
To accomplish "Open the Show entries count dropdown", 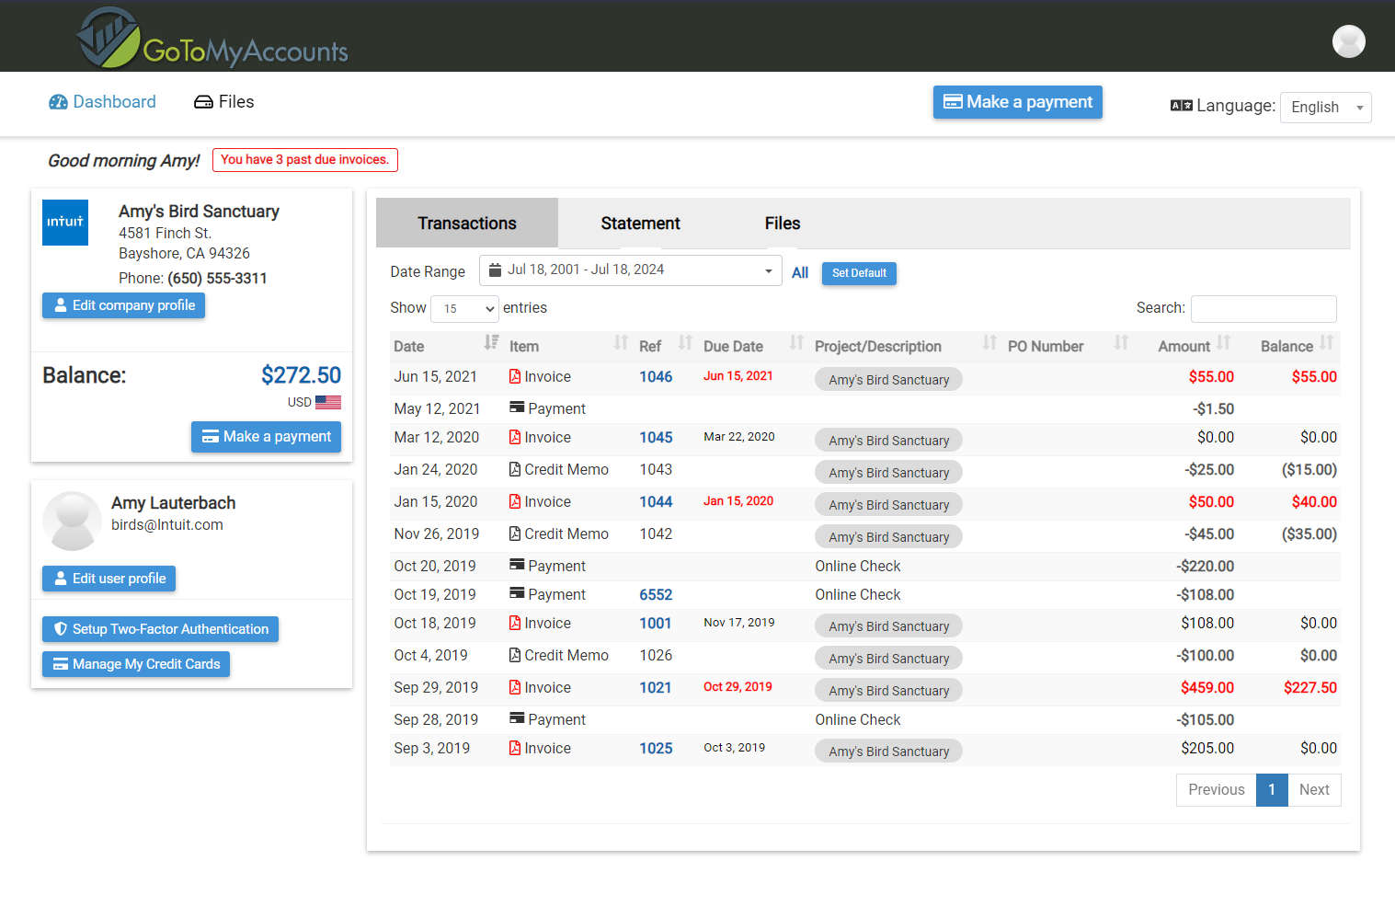I will [465, 309].
